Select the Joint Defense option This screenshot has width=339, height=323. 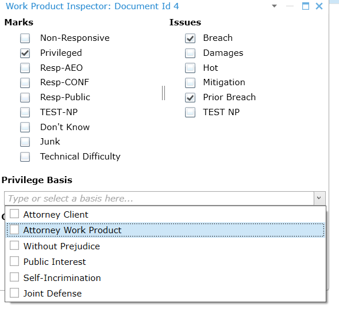[165, 293]
